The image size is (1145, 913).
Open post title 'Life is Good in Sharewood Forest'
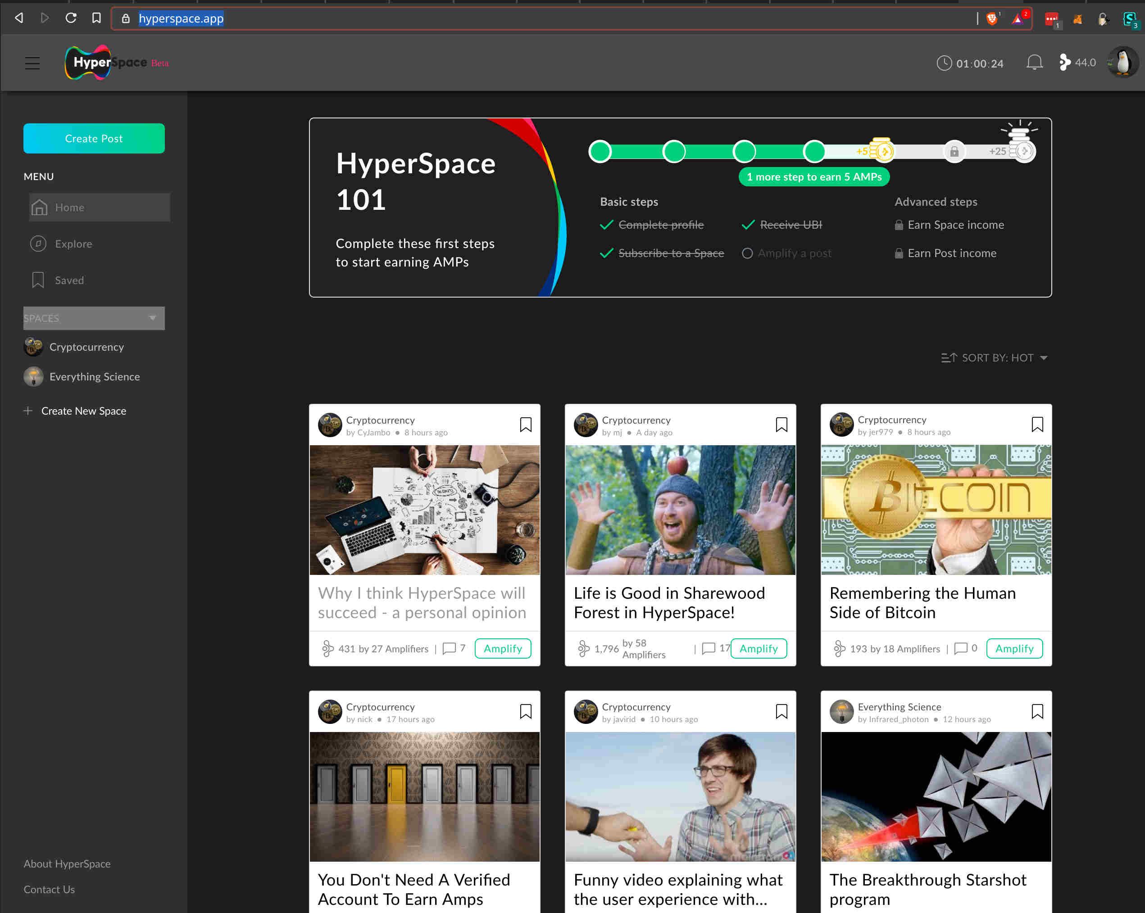pos(669,602)
